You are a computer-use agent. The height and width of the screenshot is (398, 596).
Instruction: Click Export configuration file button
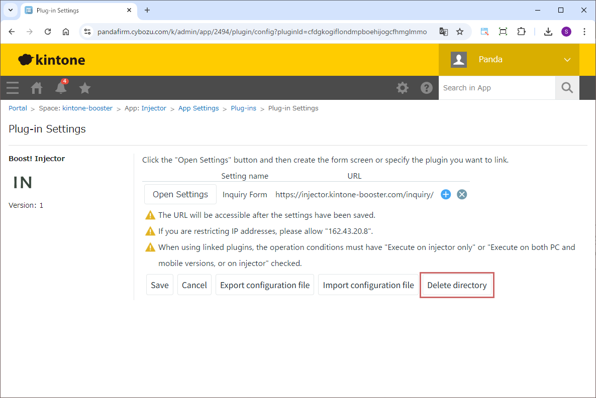pyautogui.click(x=265, y=285)
